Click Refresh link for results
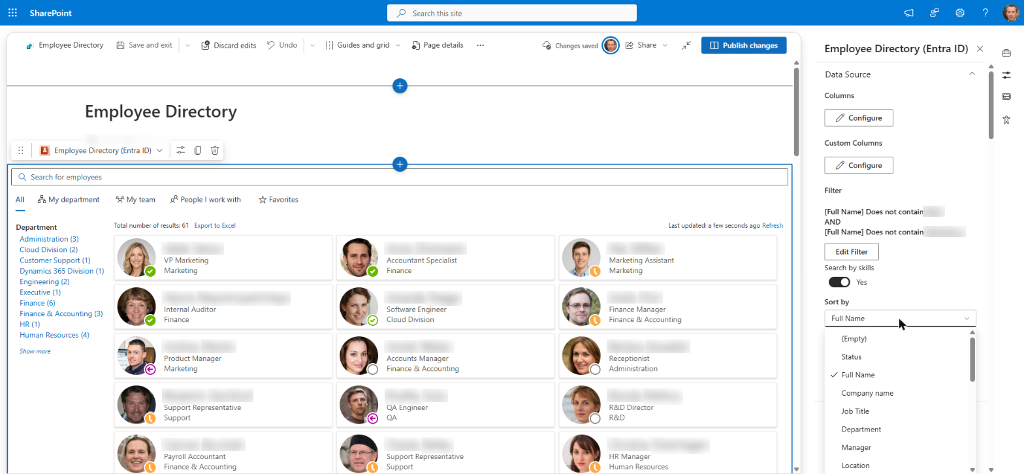1024x474 pixels. [x=773, y=226]
